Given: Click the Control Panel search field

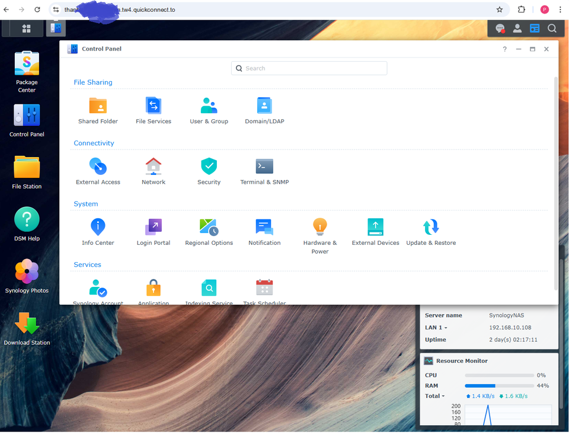Looking at the screenshot, I should pos(309,68).
